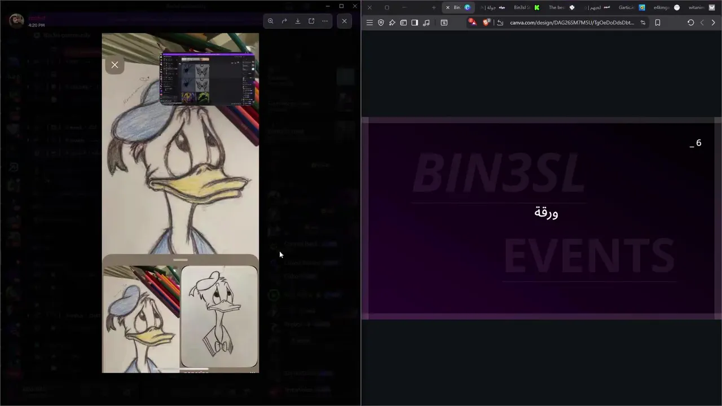
Task: Open site settings icon at right of URL
Action: click(x=642, y=23)
